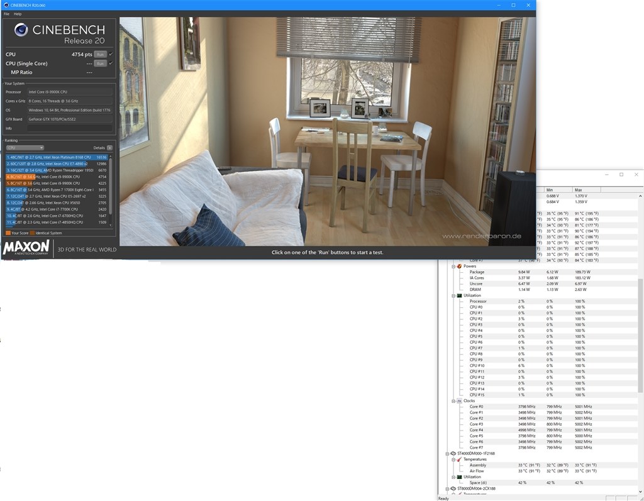Viewport: 644px width, 501px height.
Task: Run the CPU multi-core benchmark
Action: point(100,54)
